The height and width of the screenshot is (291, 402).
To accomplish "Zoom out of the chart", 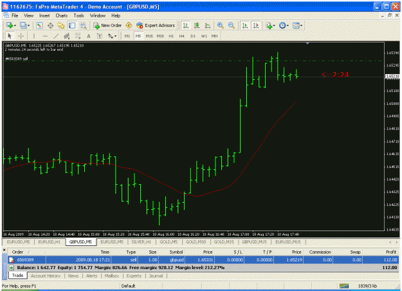I will coord(232,25).
